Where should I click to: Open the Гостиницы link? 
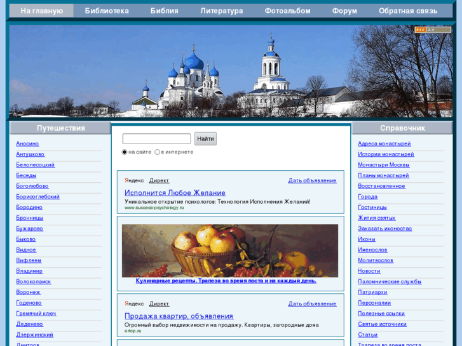tap(372, 207)
